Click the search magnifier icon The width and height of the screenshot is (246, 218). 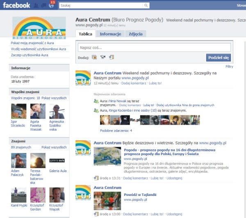point(146,5)
